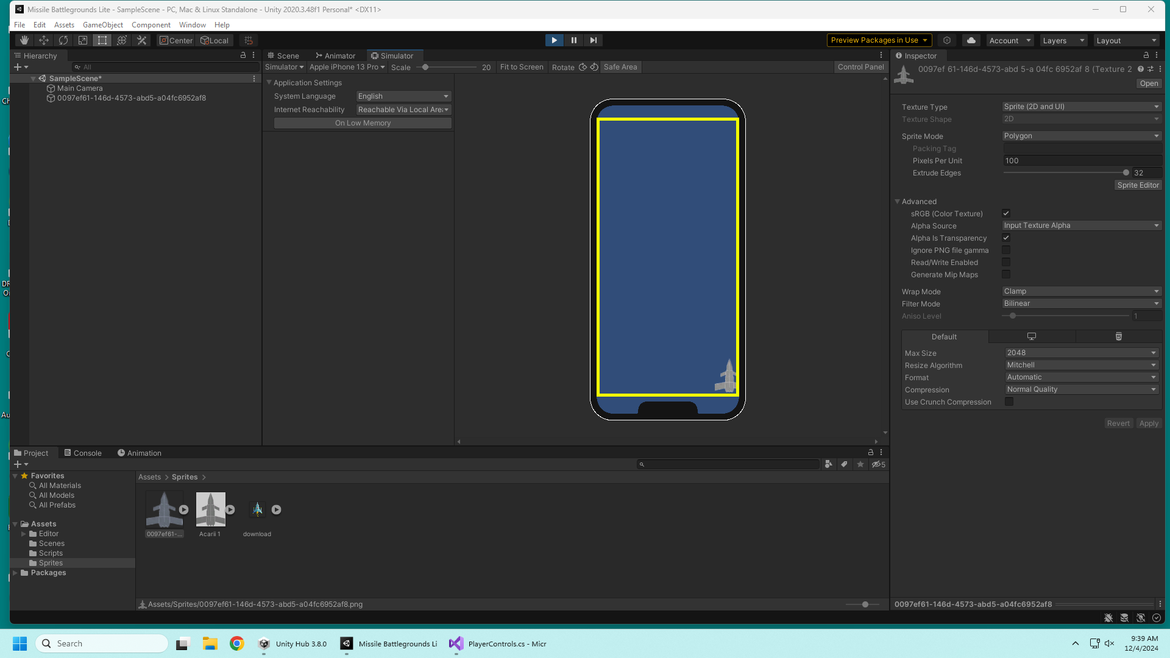This screenshot has height=658, width=1170.
Task: Expand the Editor folder in Assets
Action: pyautogui.click(x=24, y=534)
